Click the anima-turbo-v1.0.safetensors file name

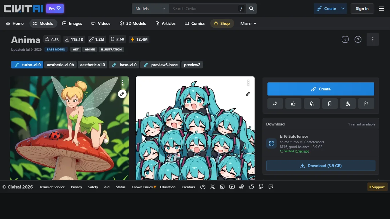[302, 142]
